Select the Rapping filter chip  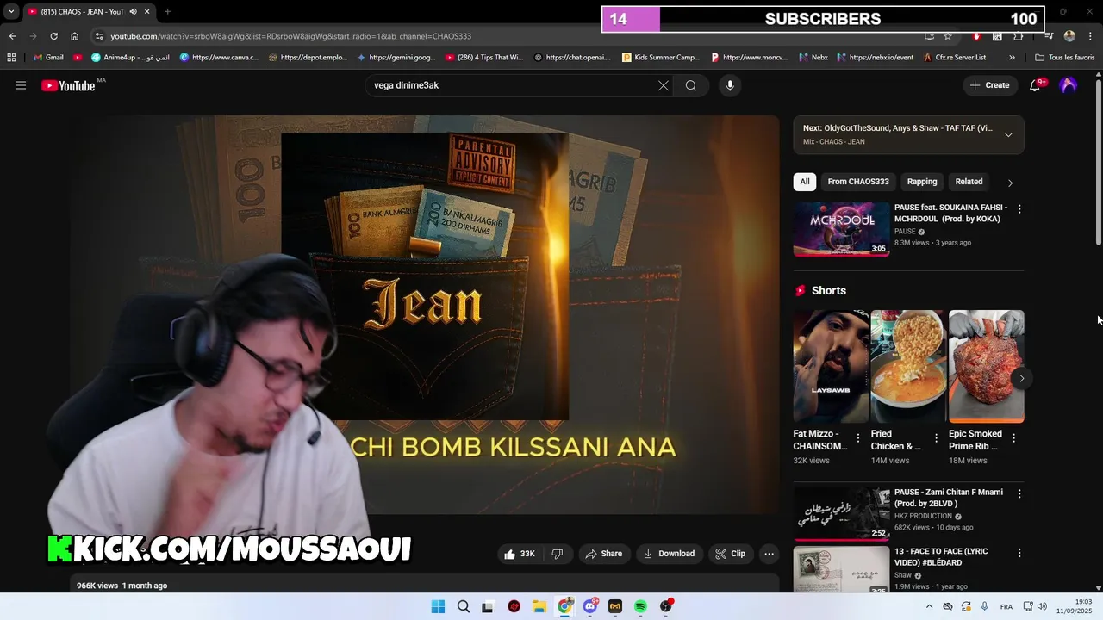922,182
